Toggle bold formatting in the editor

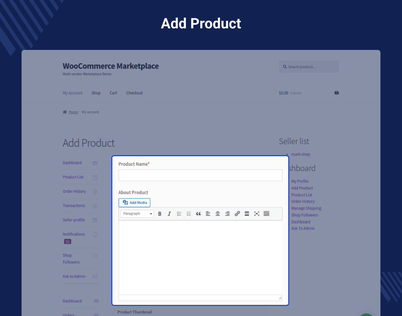[159, 214]
